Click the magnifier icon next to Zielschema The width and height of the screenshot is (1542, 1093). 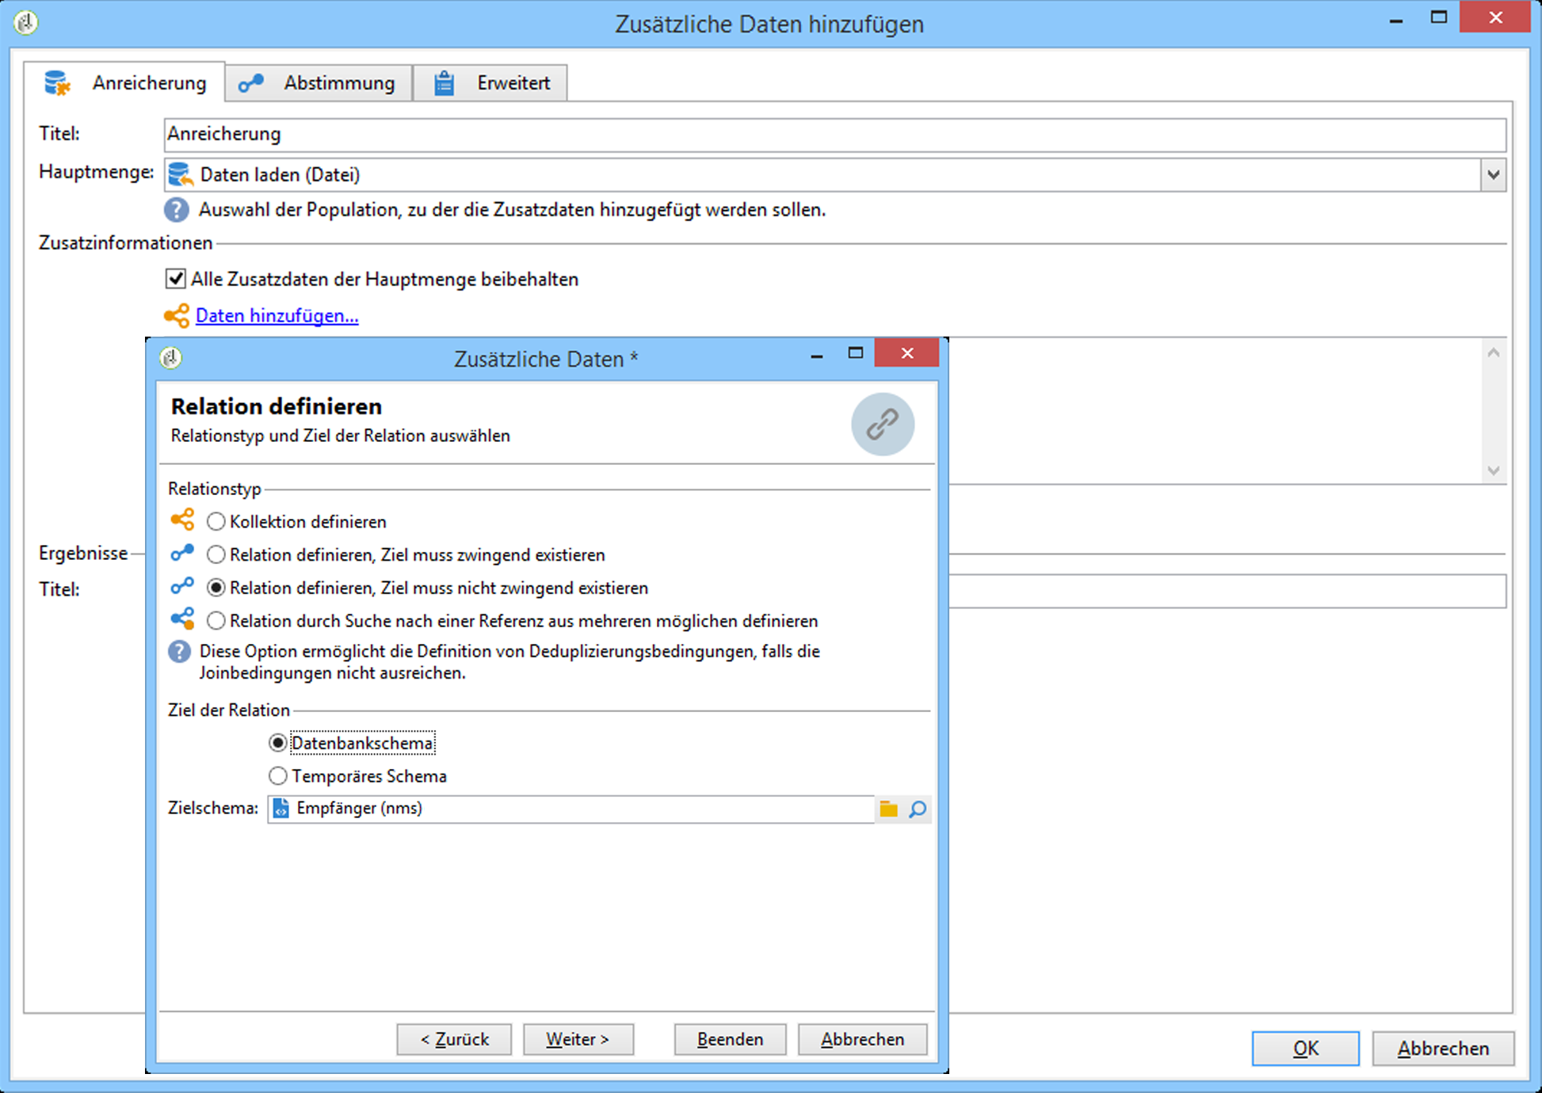918,809
